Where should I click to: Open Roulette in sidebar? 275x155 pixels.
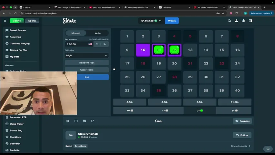click(x=15, y=150)
